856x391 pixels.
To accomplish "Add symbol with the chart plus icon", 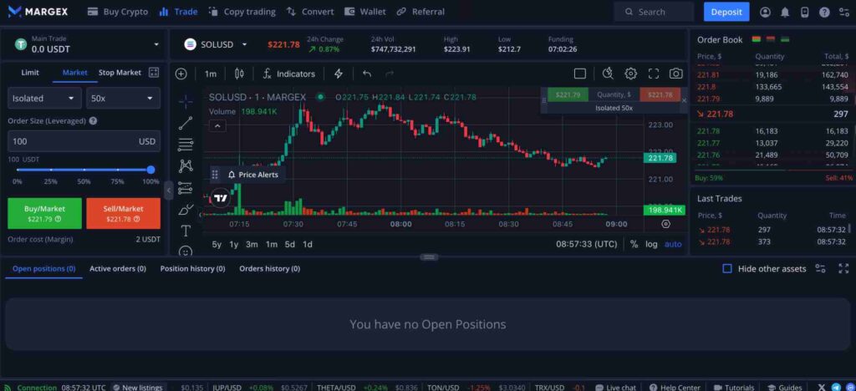I will pos(181,74).
